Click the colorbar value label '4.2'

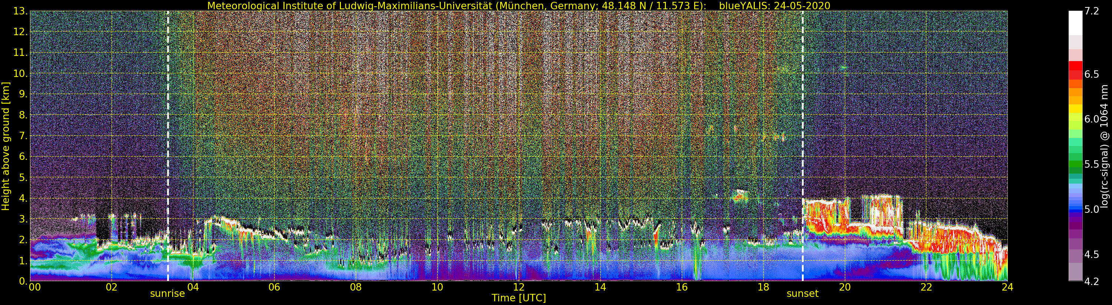coord(1091,281)
